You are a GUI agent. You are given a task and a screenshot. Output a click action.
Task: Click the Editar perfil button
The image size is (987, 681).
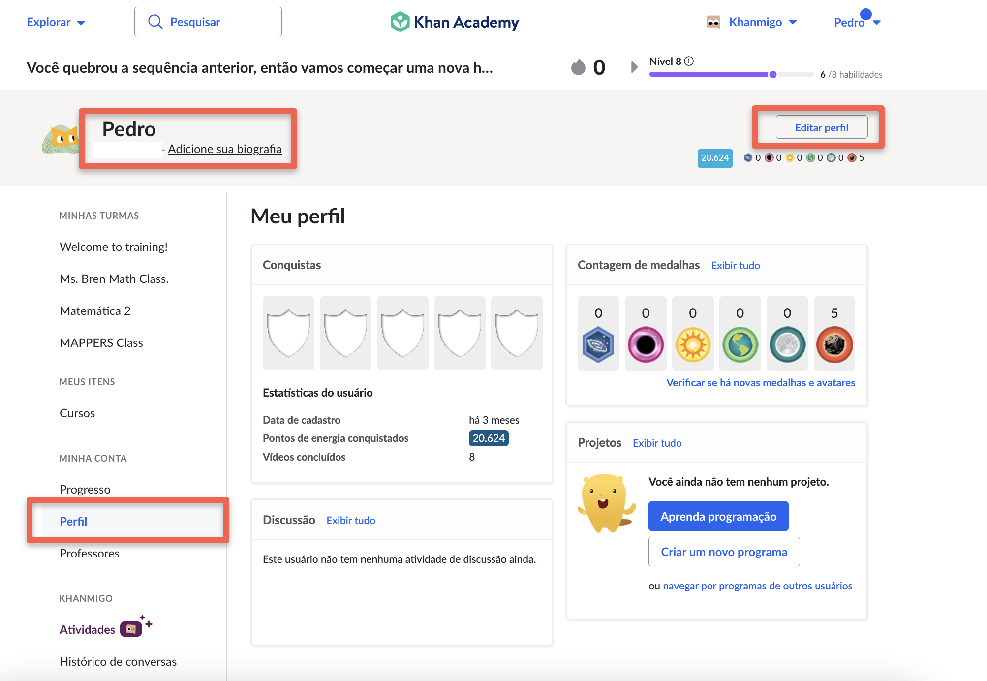pyautogui.click(x=822, y=127)
